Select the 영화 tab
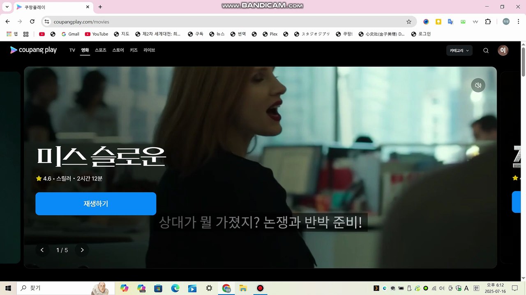 click(85, 50)
